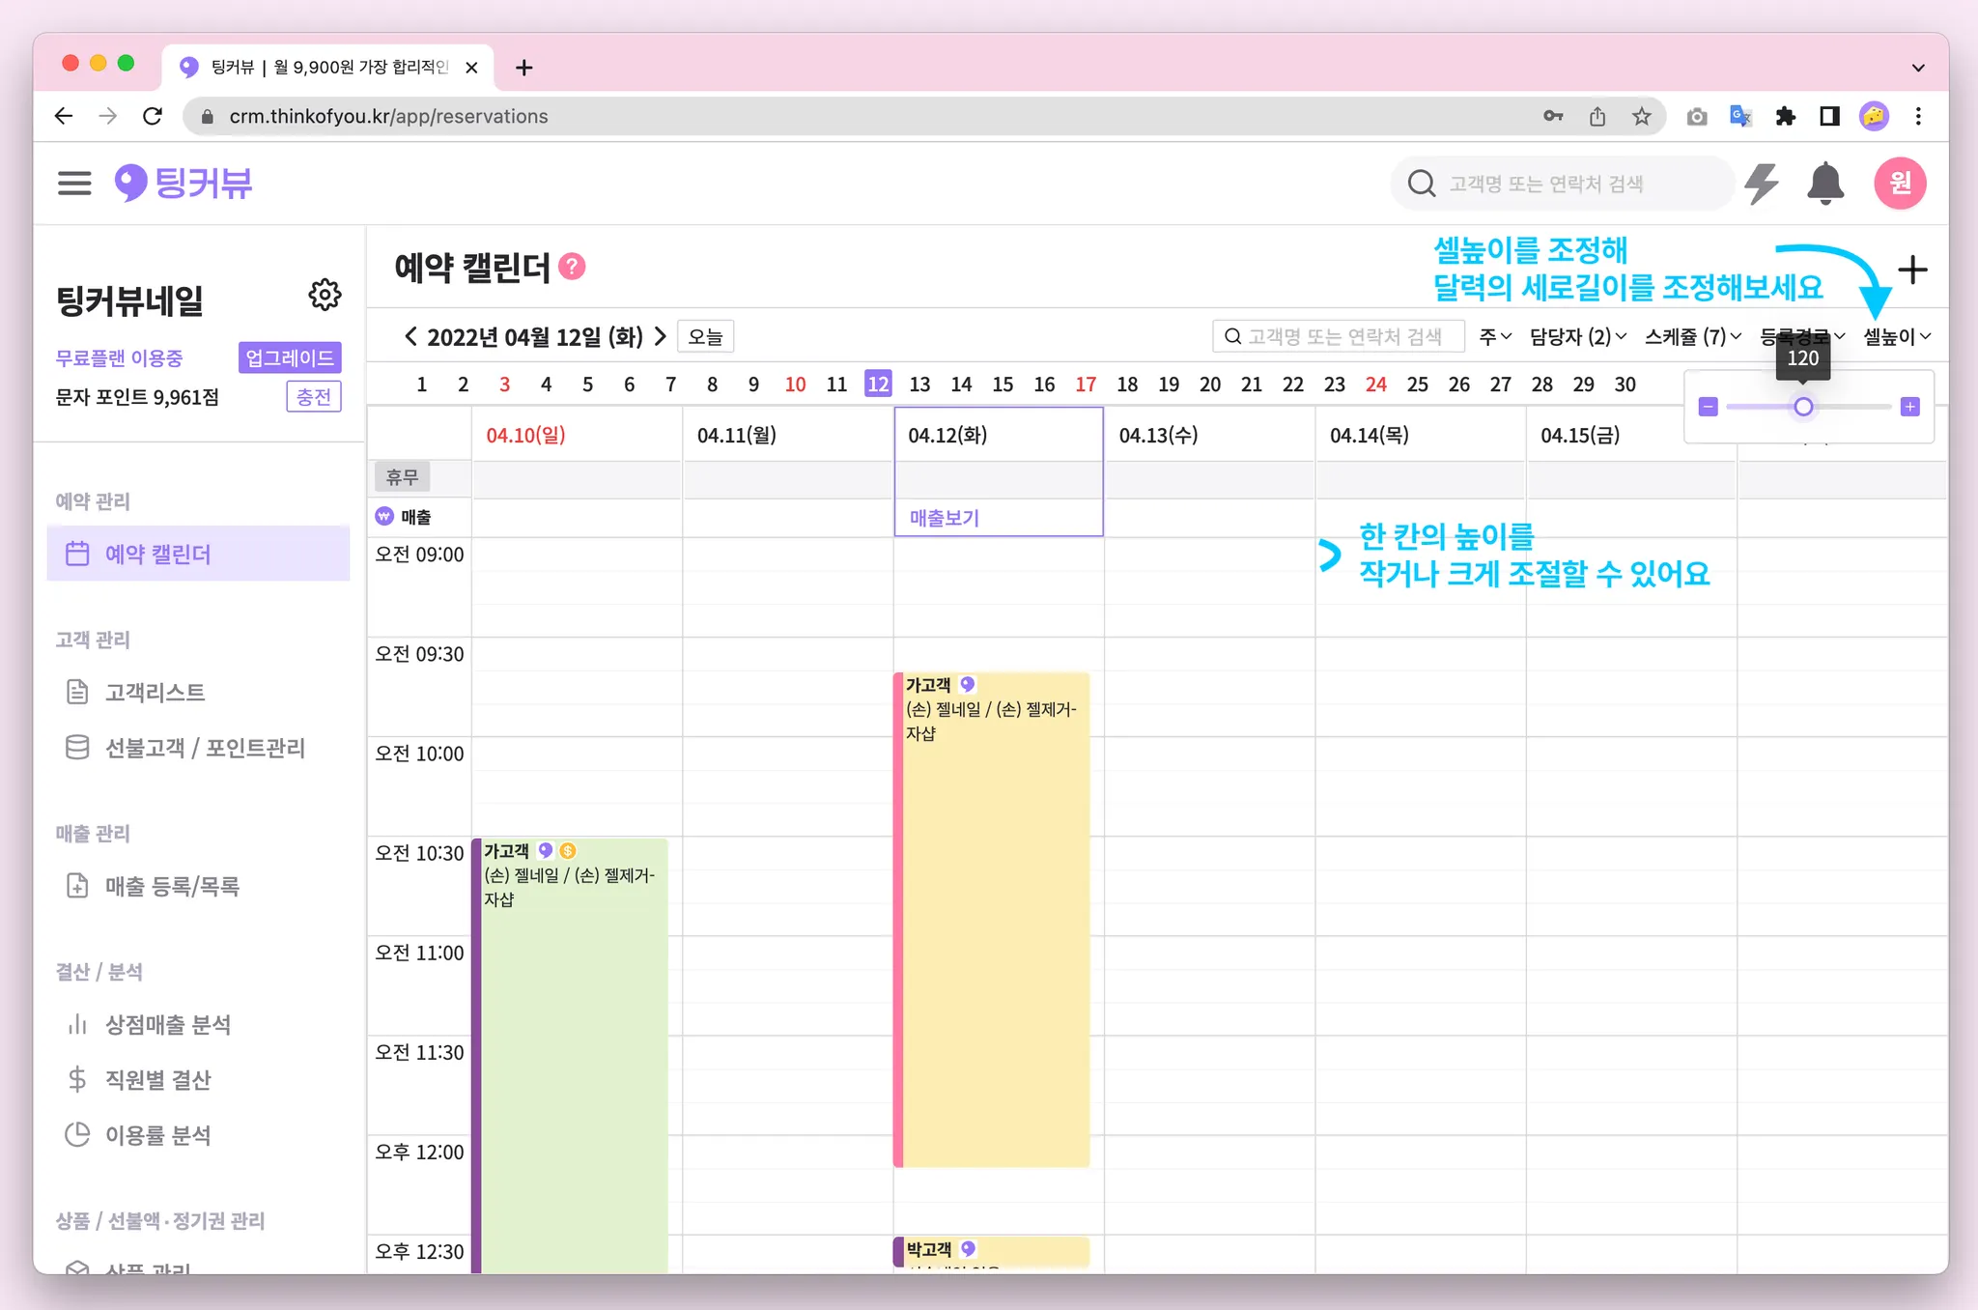The image size is (1978, 1310).
Task: Click the 오늘 button
Action: pyautogui.click(x=705, y=336)
